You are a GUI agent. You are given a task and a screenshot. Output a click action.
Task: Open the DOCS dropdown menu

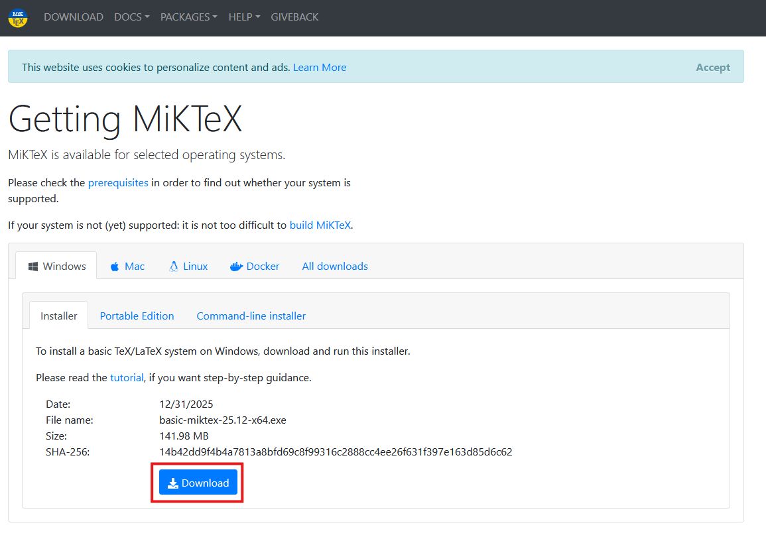131,17
